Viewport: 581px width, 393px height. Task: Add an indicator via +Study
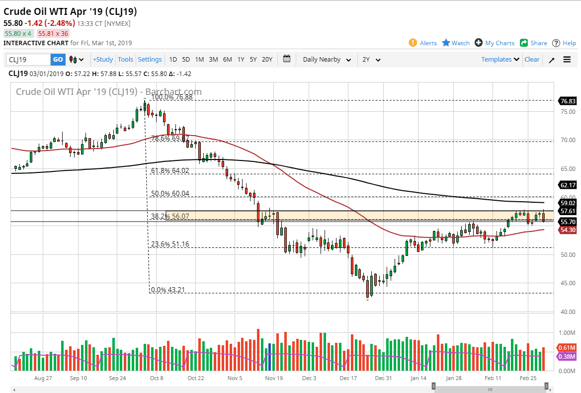pyautogui.click(x=102, y=59)
